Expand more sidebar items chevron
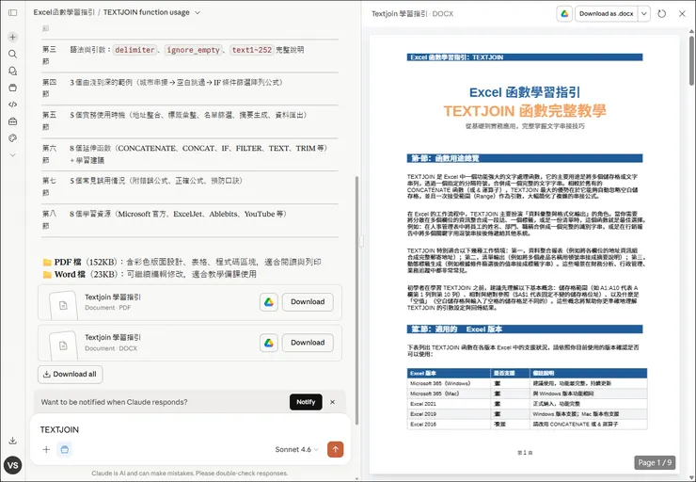 click(x=12, y=155)
